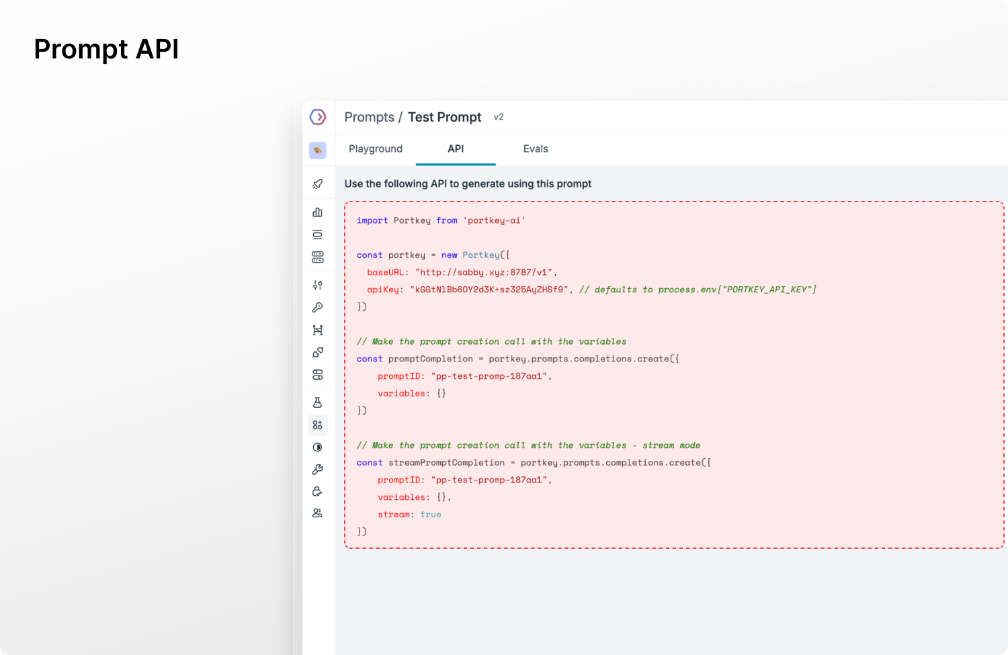This screenshot has height=655, width=1008.
Task: Click the v2 version label
Action: tap(499, 117)
